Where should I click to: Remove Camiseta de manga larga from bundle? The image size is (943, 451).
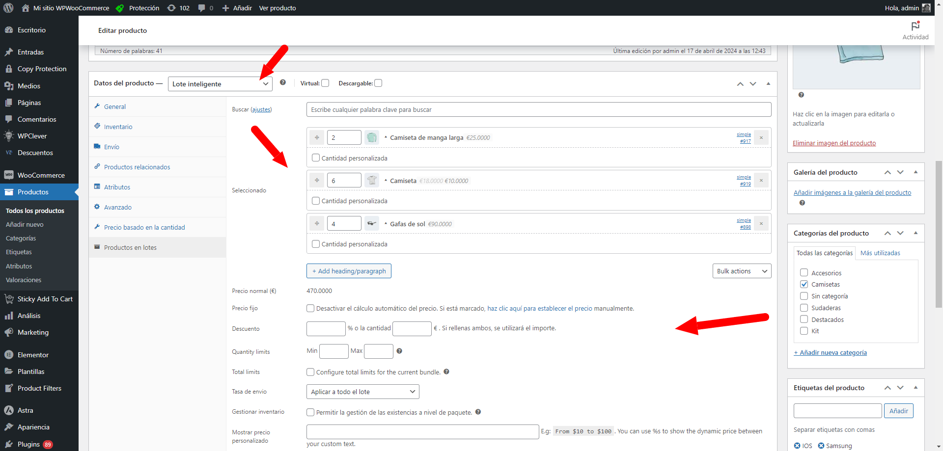[761, 138]
